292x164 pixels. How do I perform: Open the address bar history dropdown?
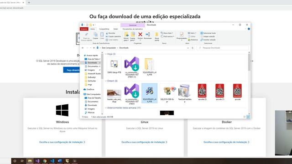[x=188, y=48]
